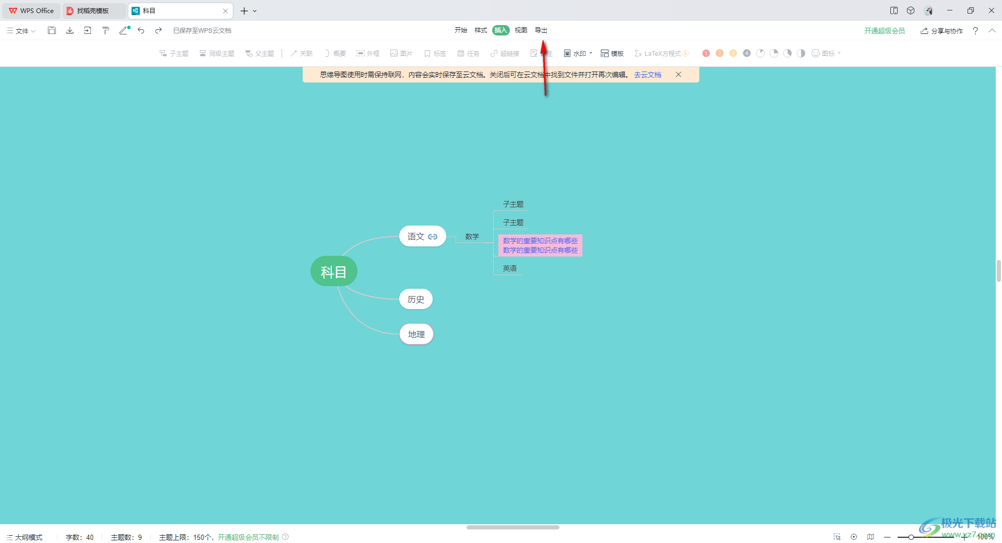
Task: Select the 历史 topic node
Action: click(x=416, y=299)
